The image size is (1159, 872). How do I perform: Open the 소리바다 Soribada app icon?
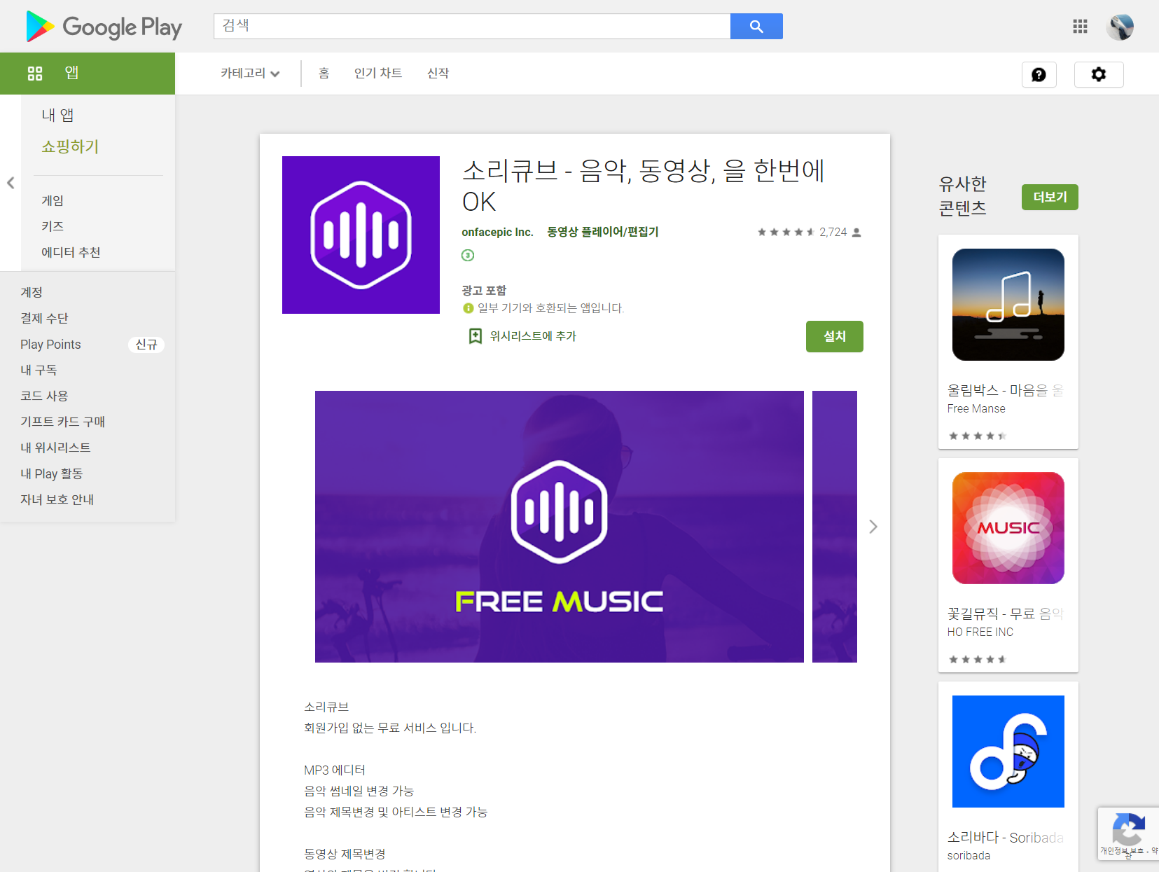tap(1008, 752)
